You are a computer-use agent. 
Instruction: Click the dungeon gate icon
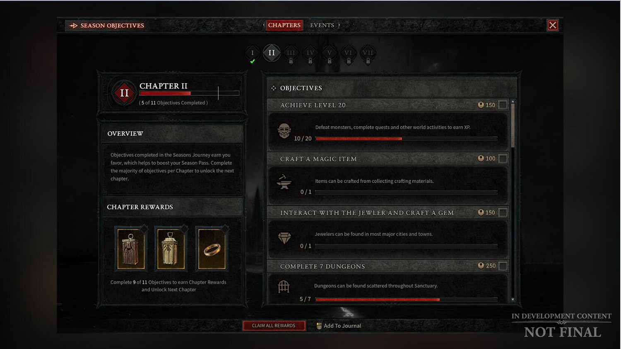coord(284,286)
